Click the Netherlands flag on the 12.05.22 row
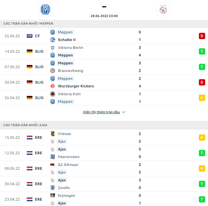The width and height of the screenshot is (208, 206). (30, 153)
